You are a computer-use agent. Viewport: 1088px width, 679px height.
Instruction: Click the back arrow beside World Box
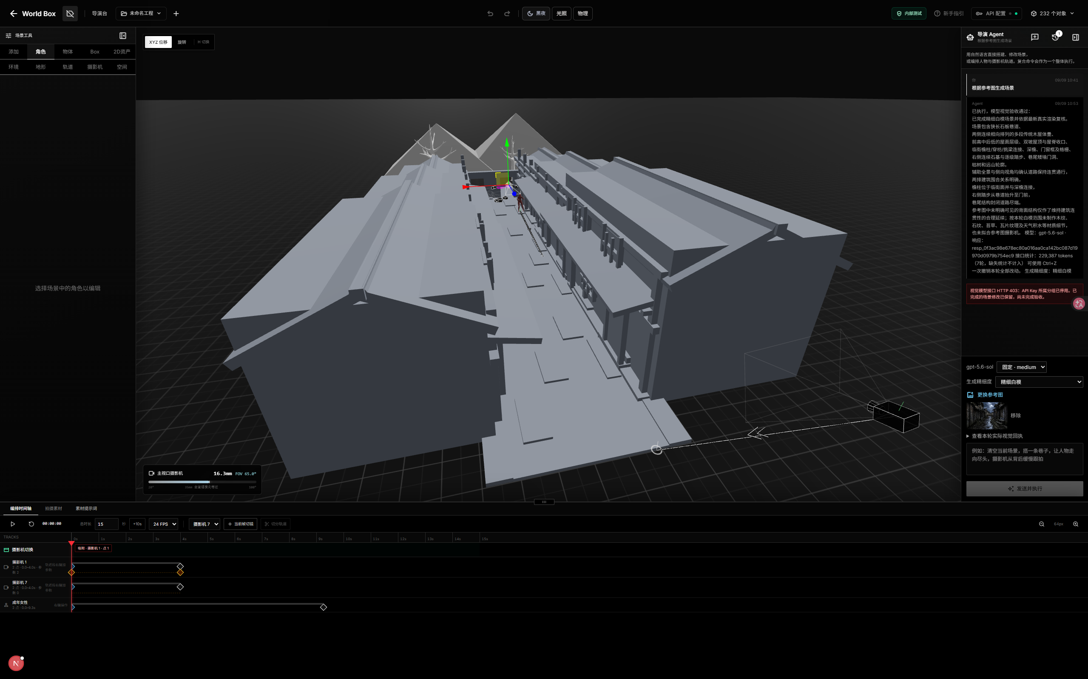coord(14,14)
